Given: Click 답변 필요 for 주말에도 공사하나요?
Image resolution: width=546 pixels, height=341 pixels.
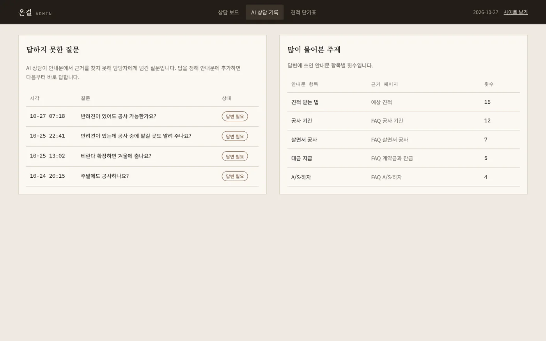Looking at the screenshot, I should [x=235, y=176].
